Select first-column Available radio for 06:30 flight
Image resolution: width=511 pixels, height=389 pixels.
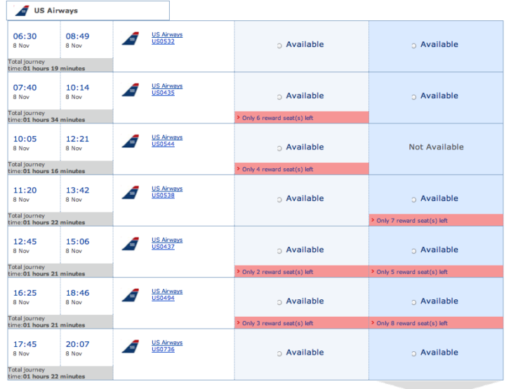[x=279, y=46]
